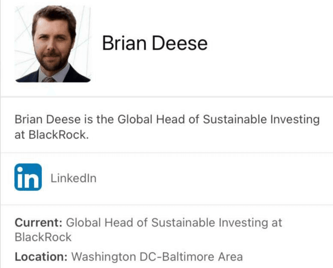Click the suit and tie in the photo
Image resolution: width=333 pixels, height=268 pixels.
(x=53, y=75)
